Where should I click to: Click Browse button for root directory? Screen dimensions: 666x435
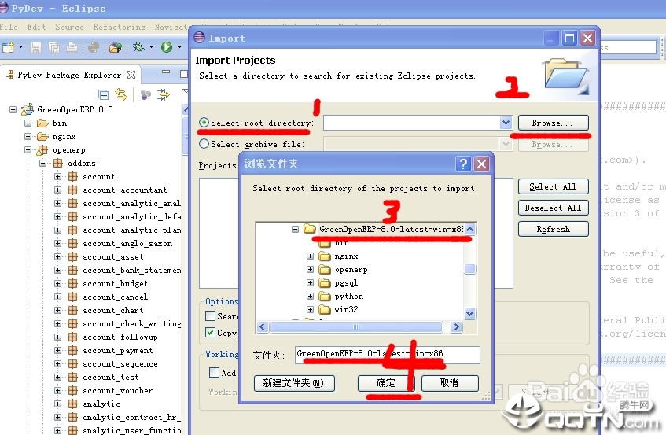pos(554,123)
